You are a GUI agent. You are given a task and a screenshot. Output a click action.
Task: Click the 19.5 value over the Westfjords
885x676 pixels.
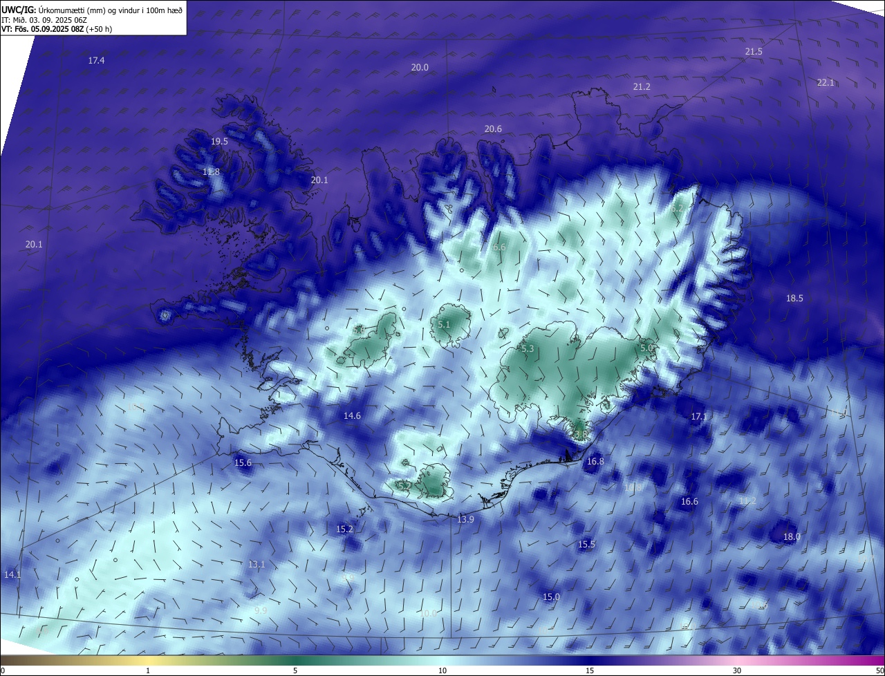(219, 142)
